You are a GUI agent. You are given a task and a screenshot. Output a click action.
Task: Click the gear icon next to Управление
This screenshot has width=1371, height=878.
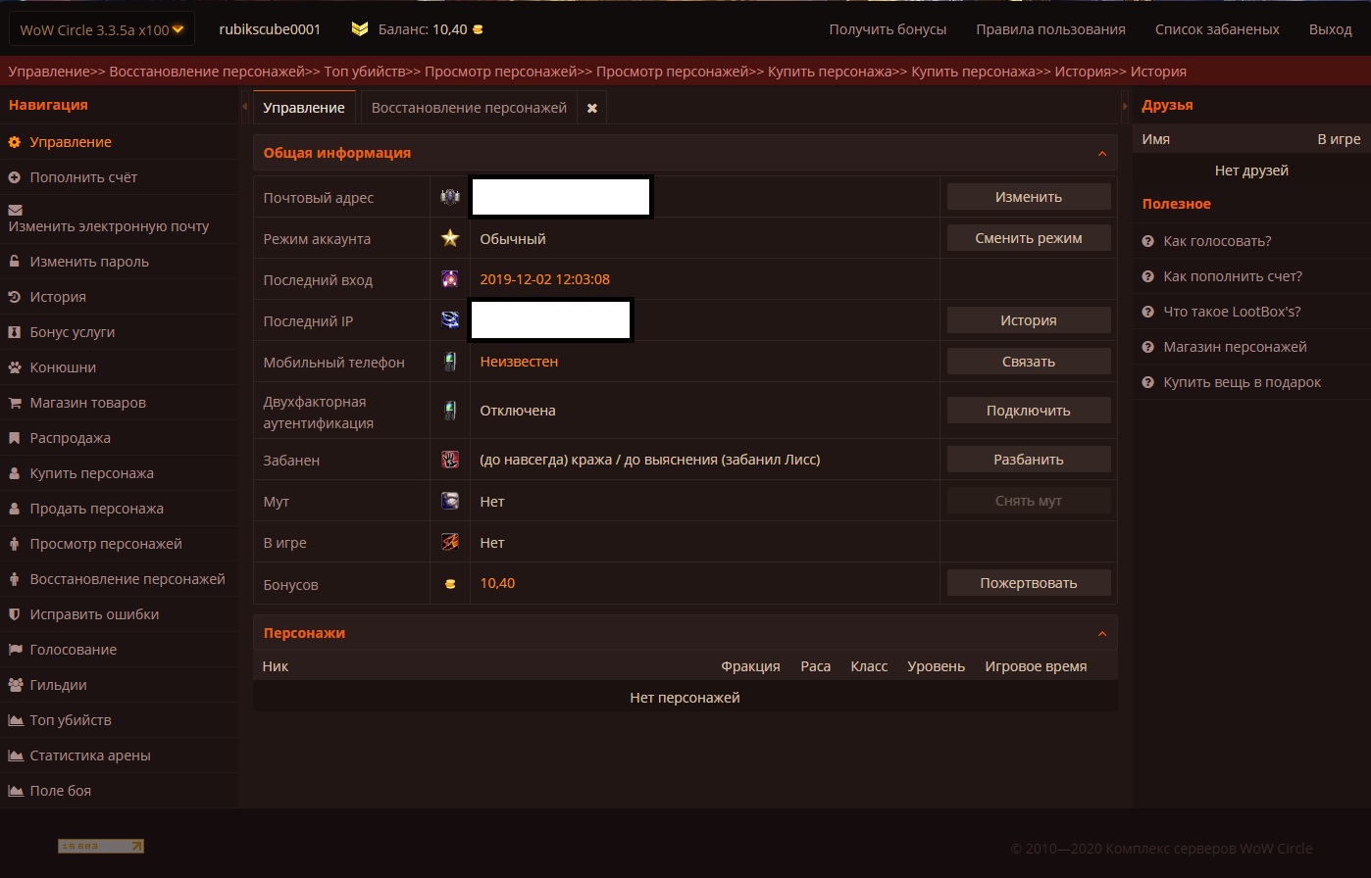point(15,142)
